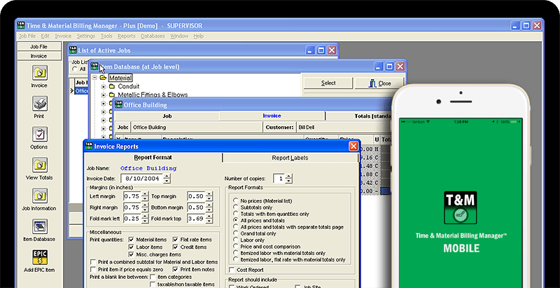Click the Select button in Item Database
560x288 pixels.
pyautogui.click(x=328, y=83)
